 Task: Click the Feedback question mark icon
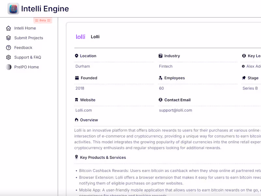click(8, 48)
